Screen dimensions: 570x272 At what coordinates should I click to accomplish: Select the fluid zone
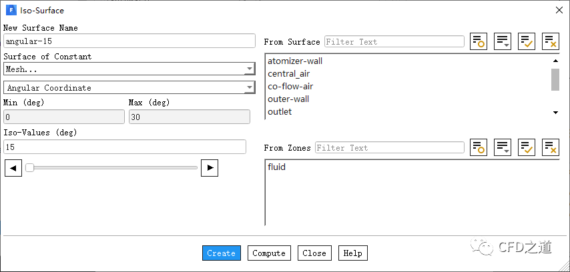click(x=277, y=167)
